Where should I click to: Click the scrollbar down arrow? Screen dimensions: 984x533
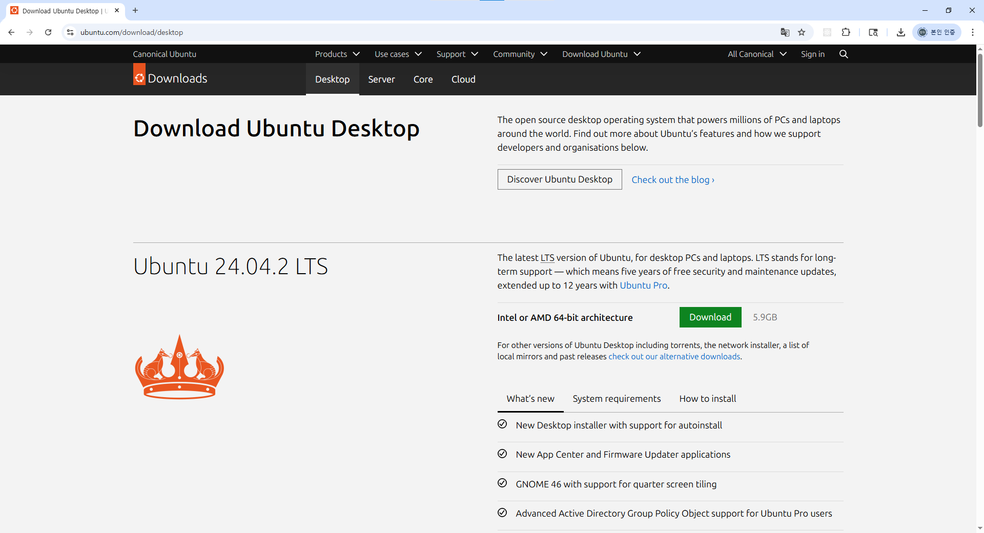tap(980, 528)
